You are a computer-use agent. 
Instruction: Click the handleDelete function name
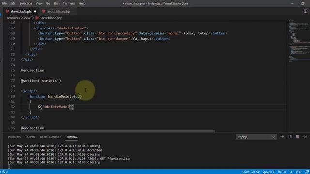click(61, 96)
